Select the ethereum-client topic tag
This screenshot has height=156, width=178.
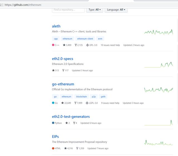[x=85, y=39]
